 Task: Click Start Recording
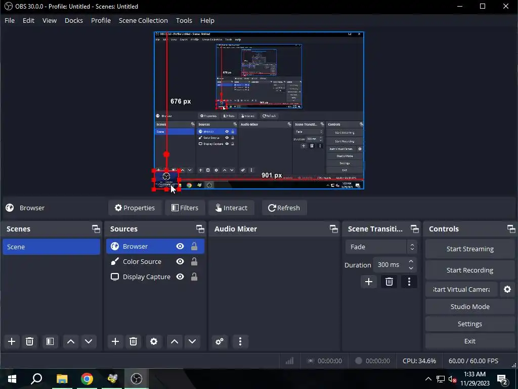(470, 270)
